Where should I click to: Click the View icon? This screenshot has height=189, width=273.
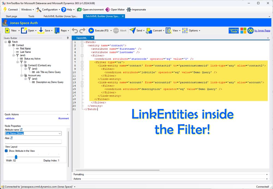pyautogui.click(x=168, y=31)
